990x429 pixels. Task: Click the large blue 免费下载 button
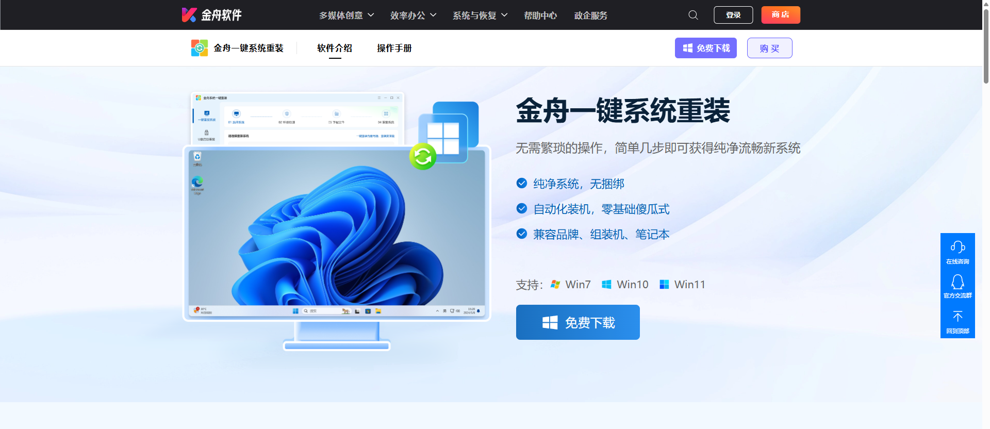click(x=578, y=322)
